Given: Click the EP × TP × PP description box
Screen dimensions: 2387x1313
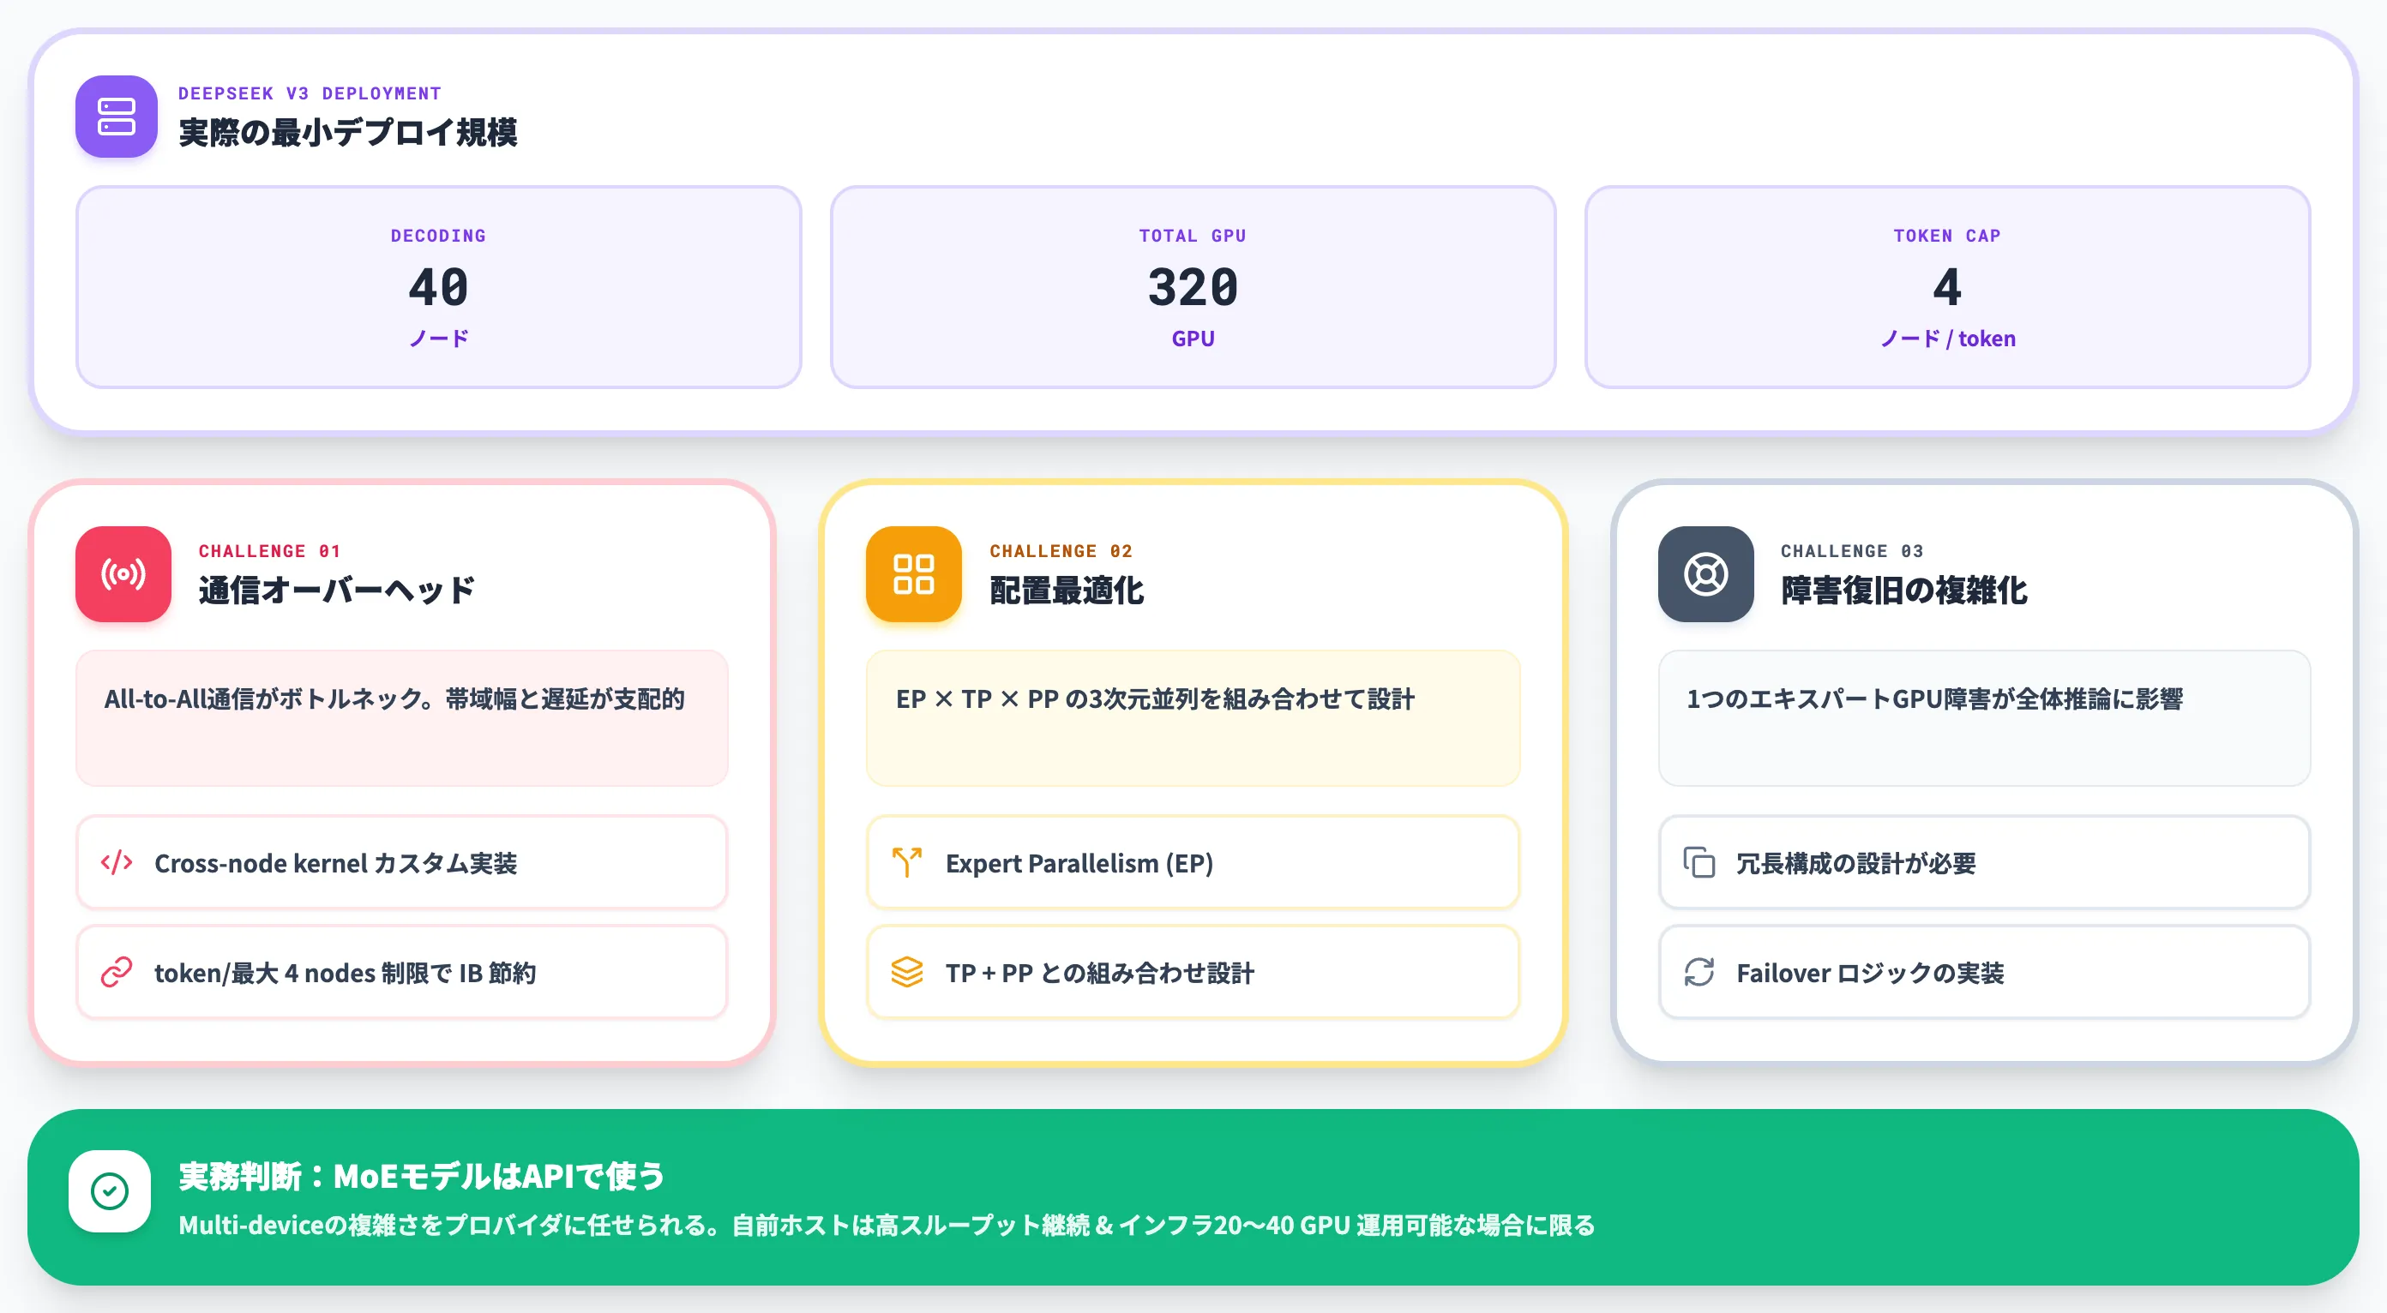Looking at the screenshot, I should tap(1193, 718).
